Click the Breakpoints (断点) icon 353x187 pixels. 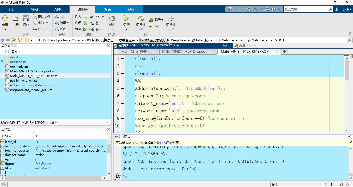(112, 19)
